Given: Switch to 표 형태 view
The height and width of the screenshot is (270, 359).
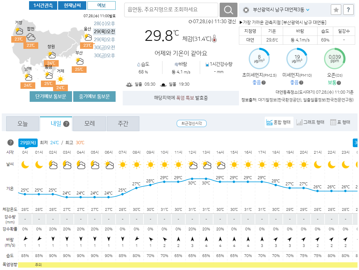Looking at the screenshot, I should (x=340, y=122).
